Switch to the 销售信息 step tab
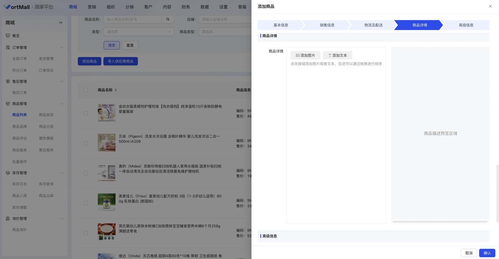The height and width of the screenshot is (259, 499). coord(327,25)
